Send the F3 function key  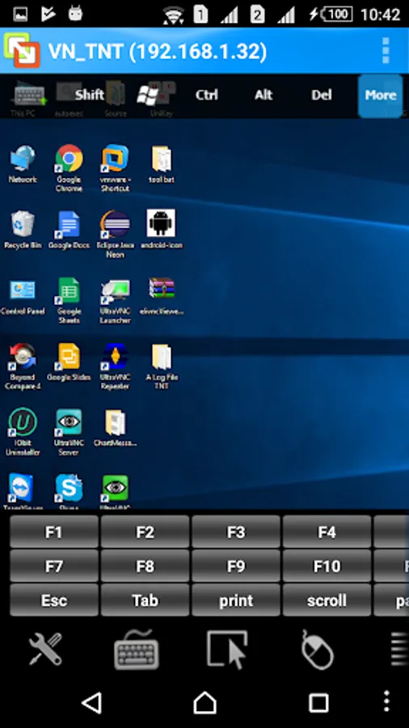pyautogui.click(x=235, y=532)
